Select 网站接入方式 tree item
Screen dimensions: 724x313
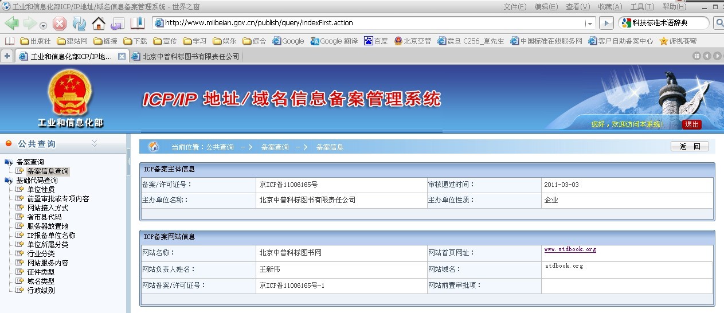48,208
